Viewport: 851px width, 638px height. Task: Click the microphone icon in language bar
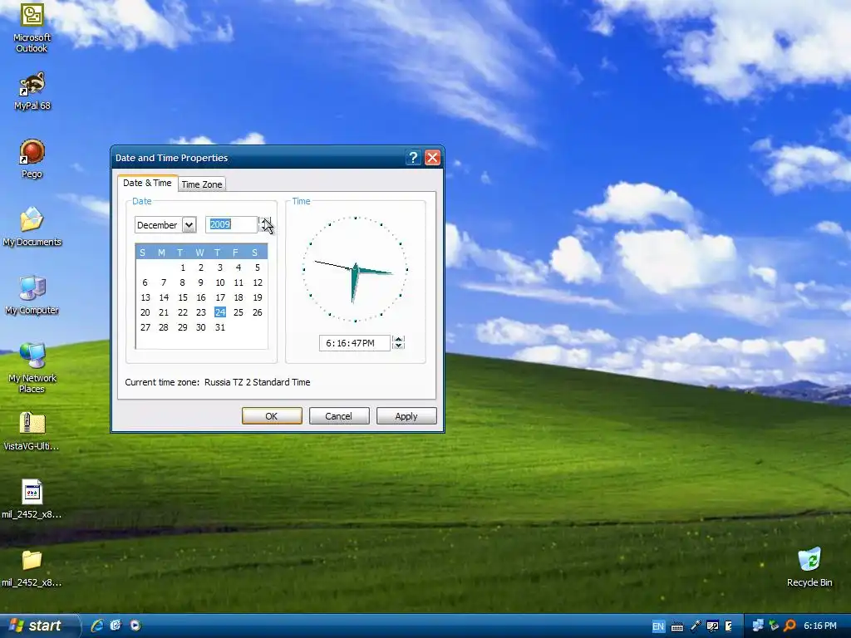[x=696, y=626]
